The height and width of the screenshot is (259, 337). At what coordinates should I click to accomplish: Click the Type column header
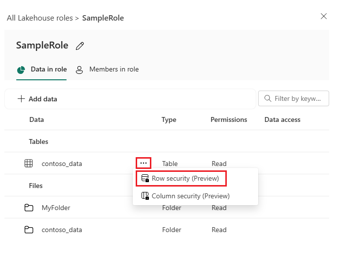tap(169, 119)
